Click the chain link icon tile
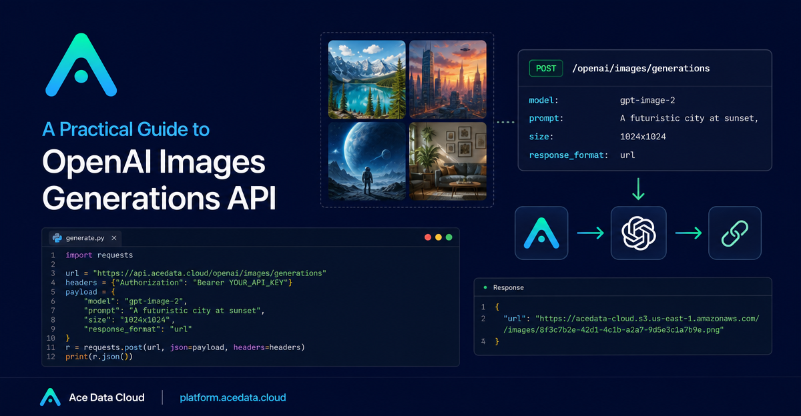The height and width of the screenshot is (416, 801). tap(735, 233)
